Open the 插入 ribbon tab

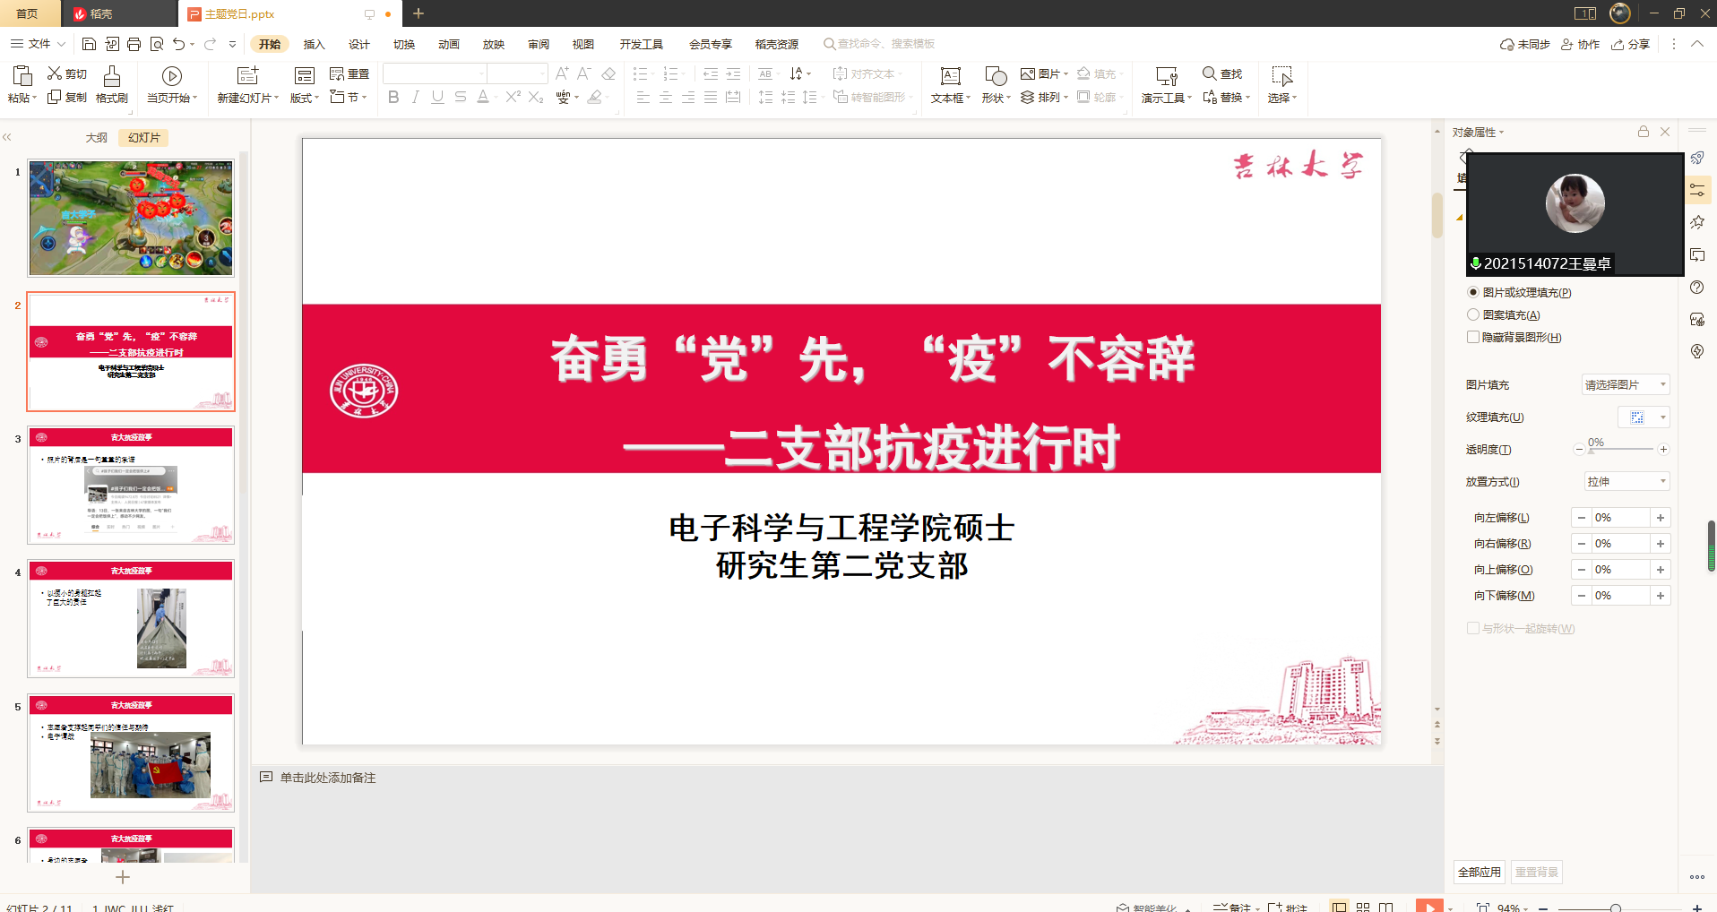pos(314,44)
